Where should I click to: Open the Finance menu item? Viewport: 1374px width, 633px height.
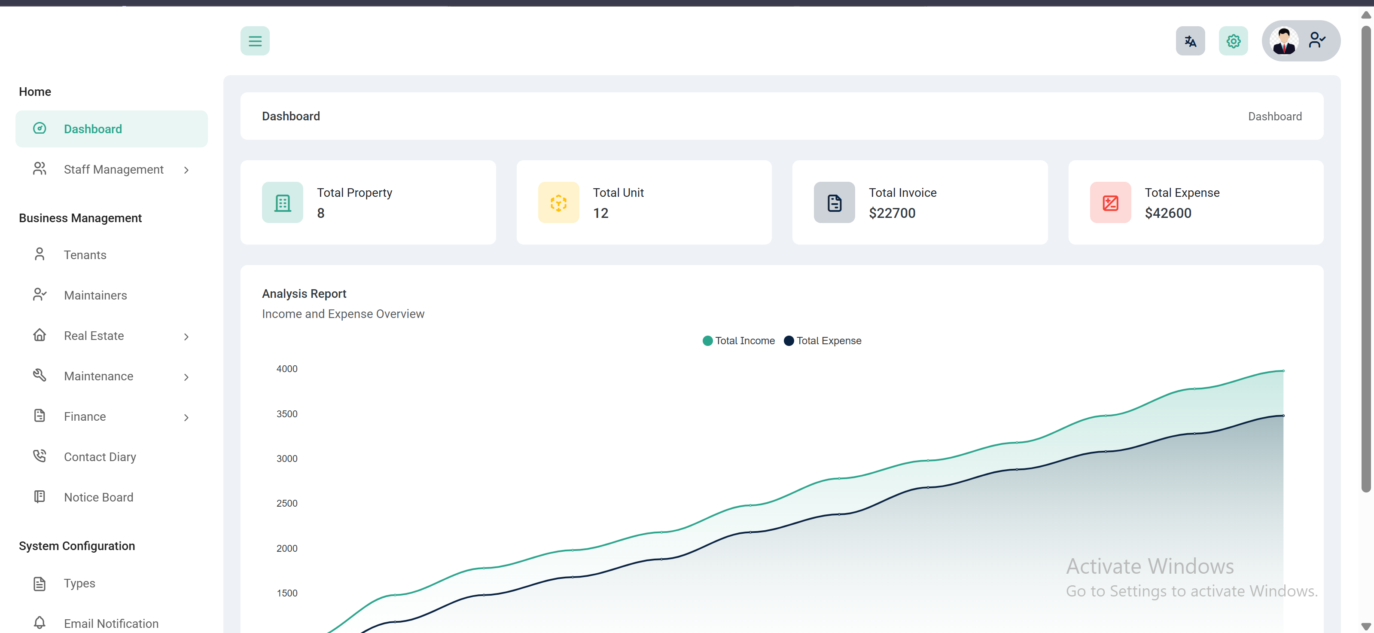[x=112, y=416]
